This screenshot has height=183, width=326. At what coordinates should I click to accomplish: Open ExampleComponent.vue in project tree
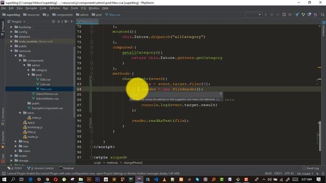[x=47, y=108]
